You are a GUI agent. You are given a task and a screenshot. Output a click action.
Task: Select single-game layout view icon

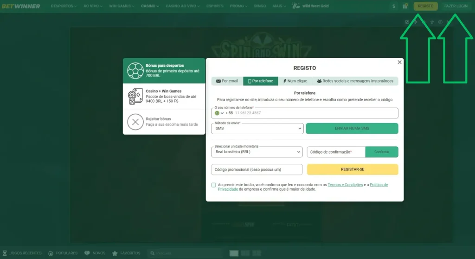tap(234, 253)
